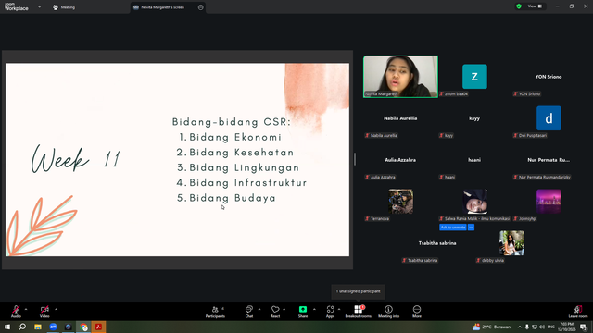Viewport: 593px width, 333px height.
Task: Open audio options arrow beside Audio
Action: [x=26, y=309]
